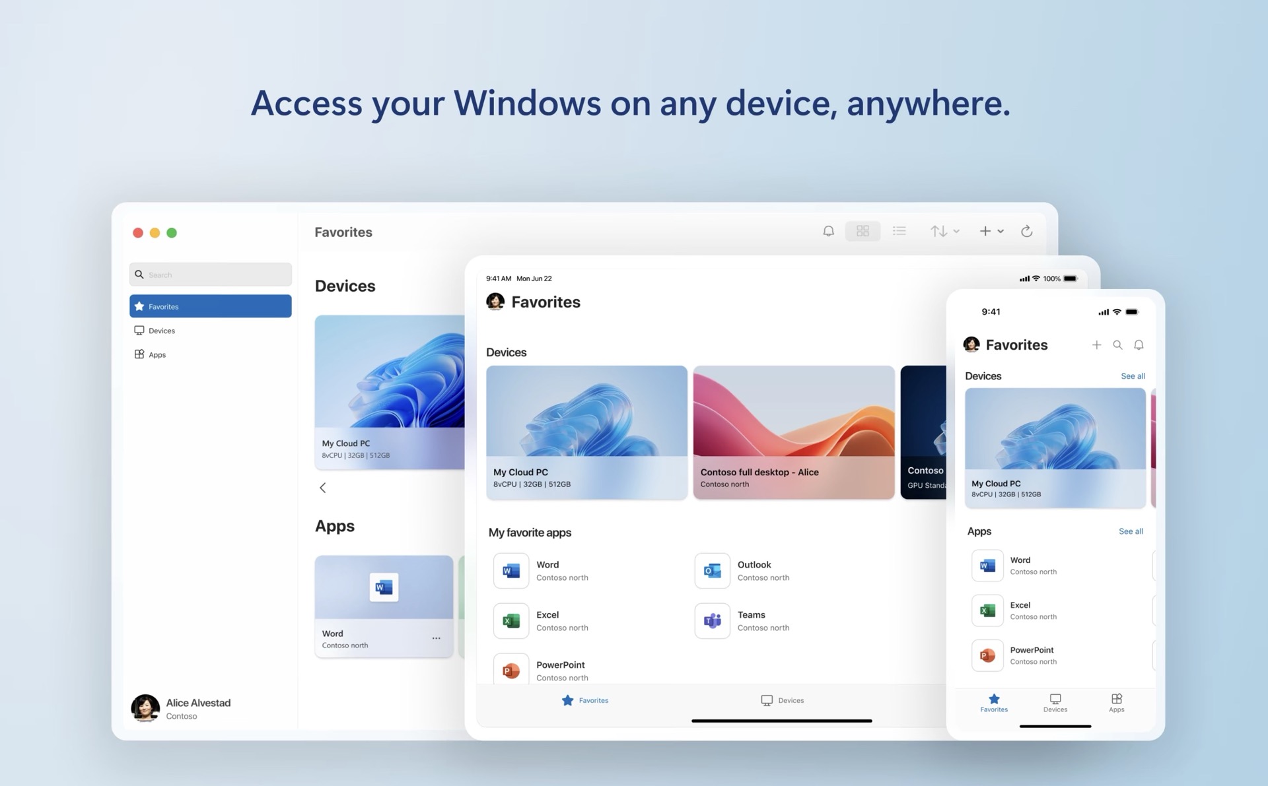The height and width of the screenshot is (786, 1268).
Task: Select the Favorites tab in sidebar
Action: point(209,305)
